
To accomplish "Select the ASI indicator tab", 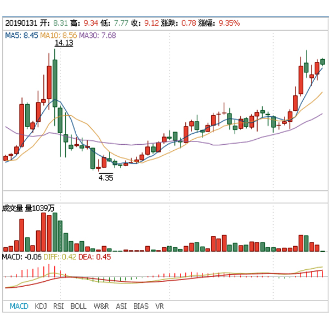I will pos(121,306).
